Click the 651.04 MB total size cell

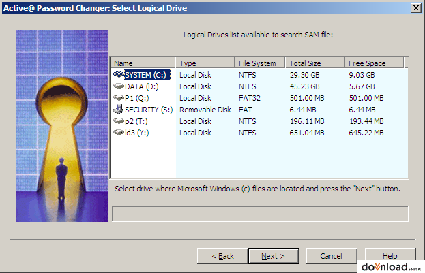307,133
